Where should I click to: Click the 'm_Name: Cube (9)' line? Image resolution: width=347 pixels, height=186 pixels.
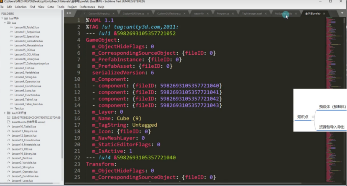coord(117,118)
